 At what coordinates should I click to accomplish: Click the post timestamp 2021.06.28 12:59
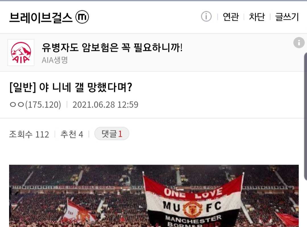[105, 105]
